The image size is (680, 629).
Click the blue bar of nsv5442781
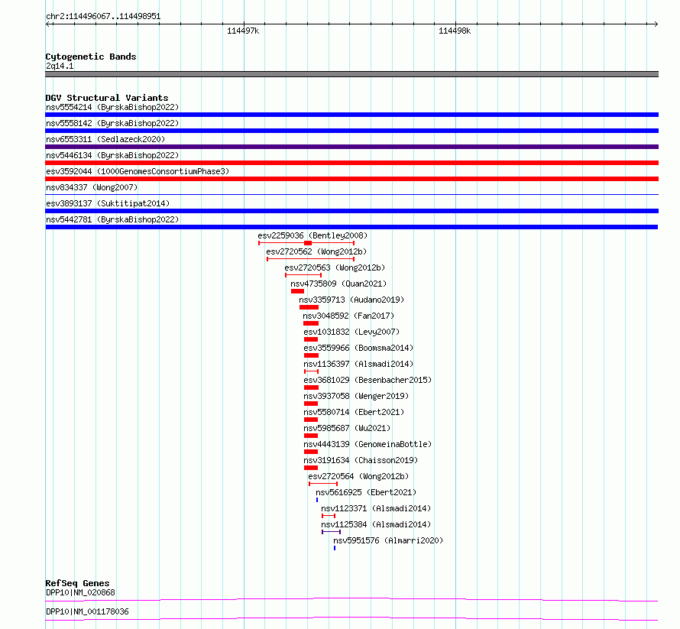coord(351,227)
